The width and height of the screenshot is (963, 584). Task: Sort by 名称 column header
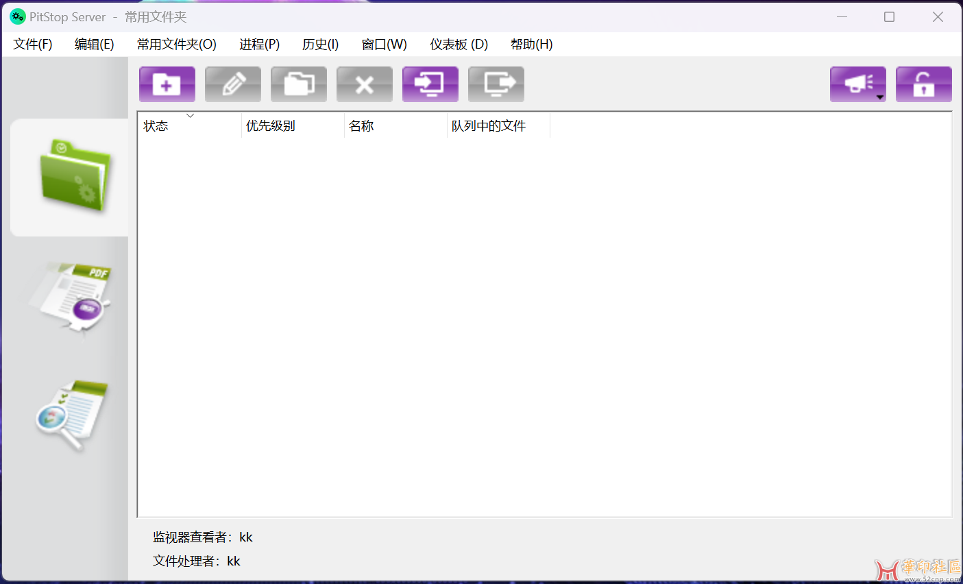(395, 126)
